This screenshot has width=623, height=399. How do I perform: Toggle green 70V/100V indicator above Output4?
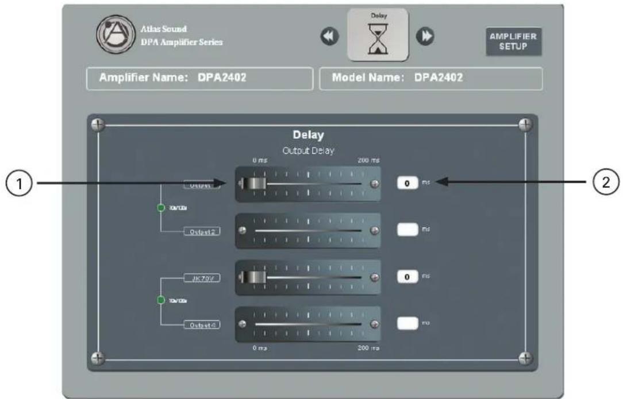161,300
